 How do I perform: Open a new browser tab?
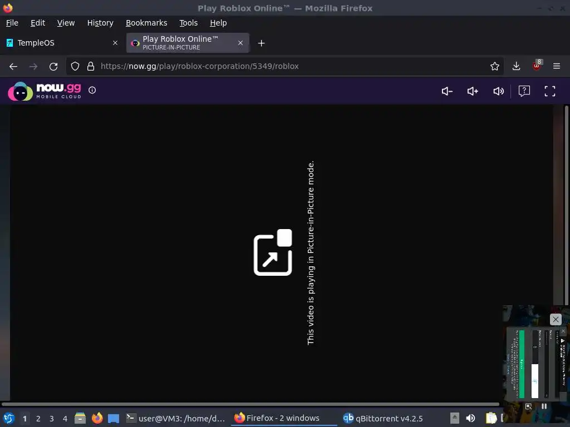pyautogui.click(x=262, y=43)
